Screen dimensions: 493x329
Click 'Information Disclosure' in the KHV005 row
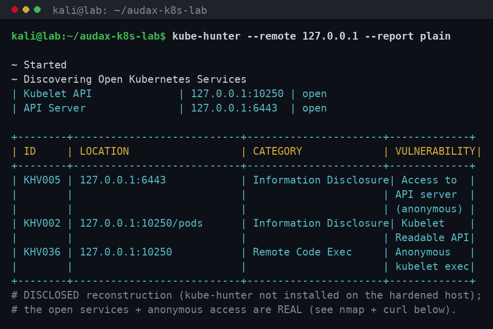coord(321,180)
